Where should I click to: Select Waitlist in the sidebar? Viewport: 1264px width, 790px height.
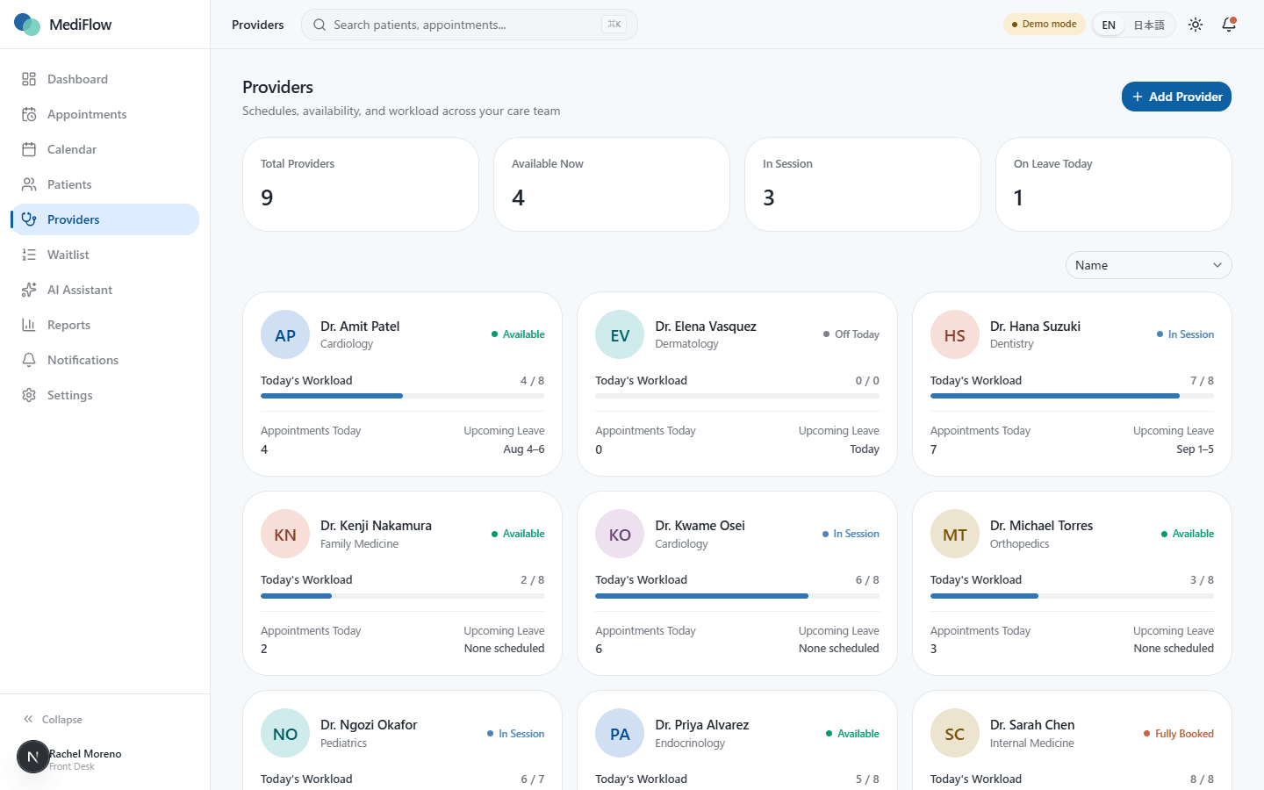105,255
